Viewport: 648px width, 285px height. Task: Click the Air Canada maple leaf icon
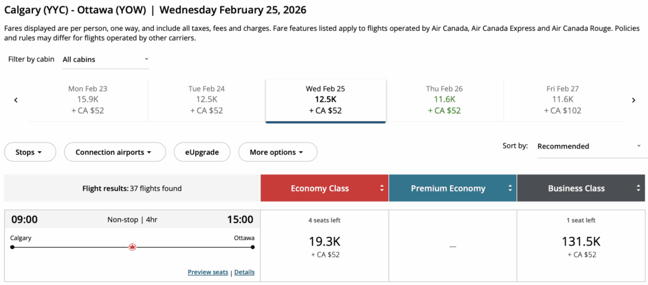132,247
